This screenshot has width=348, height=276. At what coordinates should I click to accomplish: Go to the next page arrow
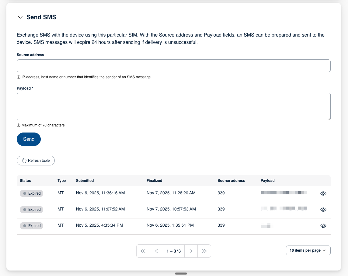coord(191,251)
